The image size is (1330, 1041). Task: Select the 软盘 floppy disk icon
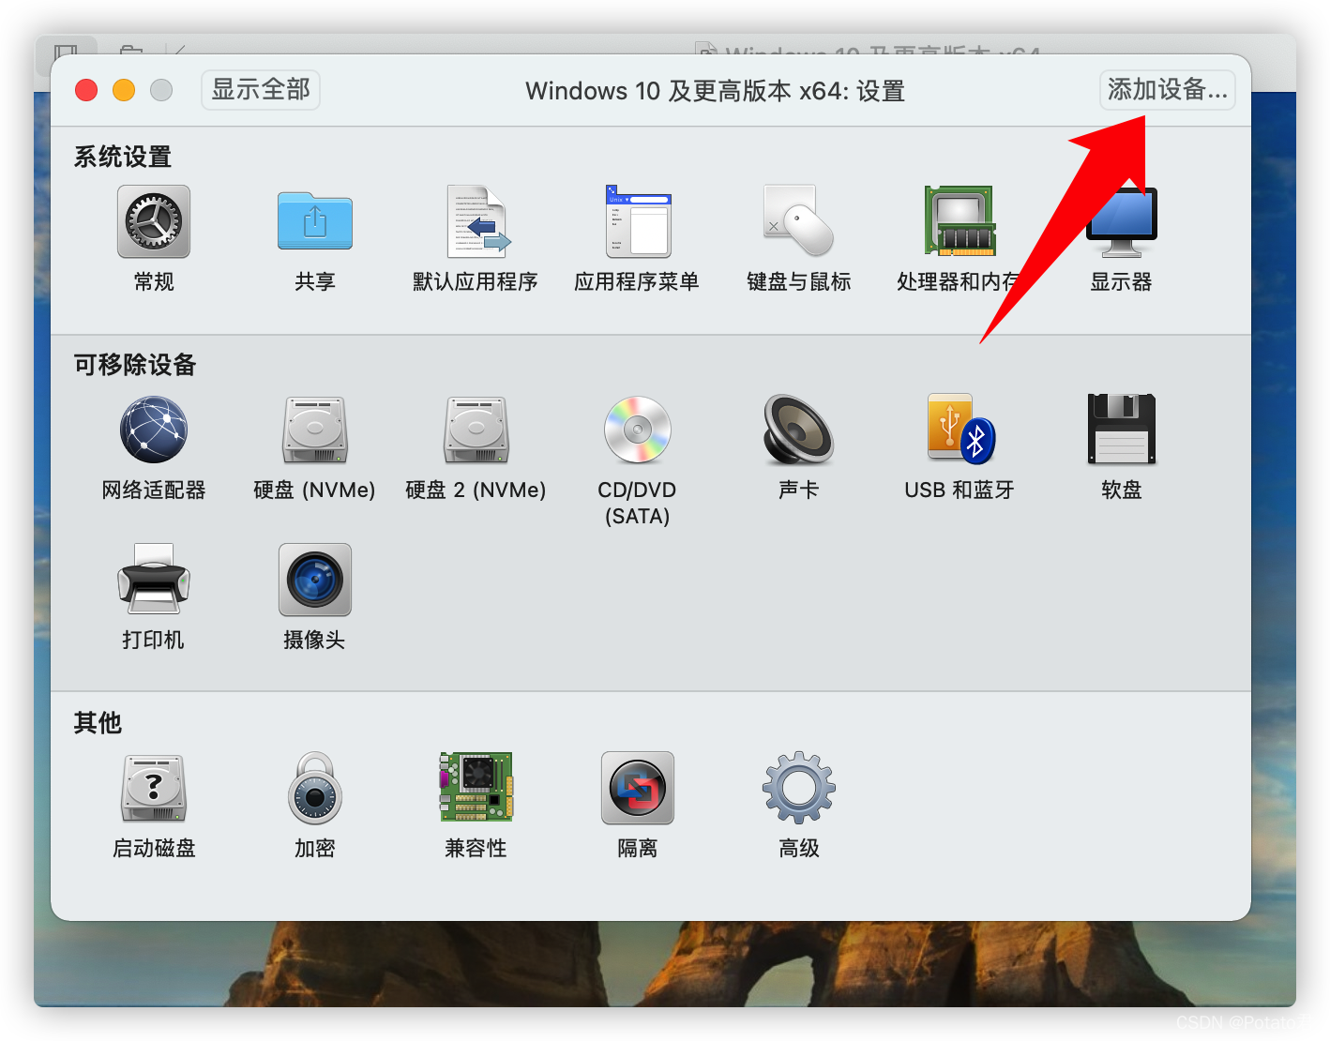[1122, 430]
